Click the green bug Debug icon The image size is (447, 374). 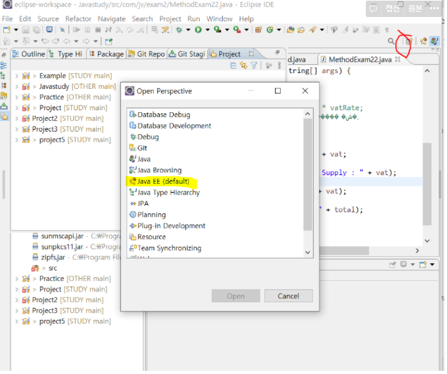[x=179, y=30]
